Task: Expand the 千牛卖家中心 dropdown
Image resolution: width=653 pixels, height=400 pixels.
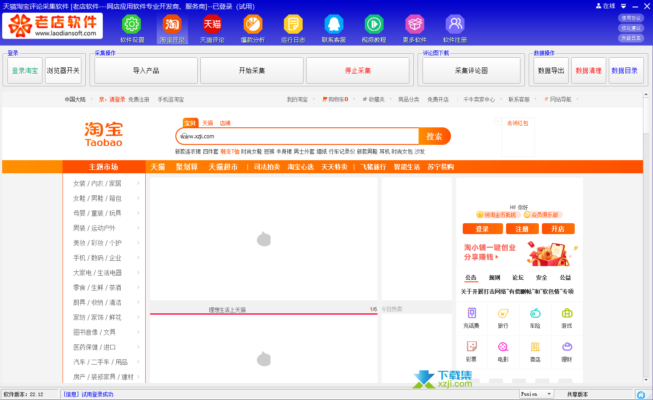Action: [x=501, y=99]
